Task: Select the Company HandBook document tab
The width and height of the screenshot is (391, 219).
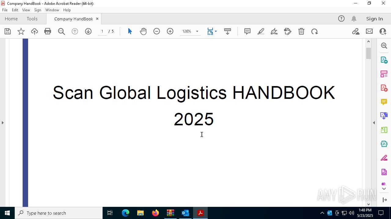Action: point(74,19)
